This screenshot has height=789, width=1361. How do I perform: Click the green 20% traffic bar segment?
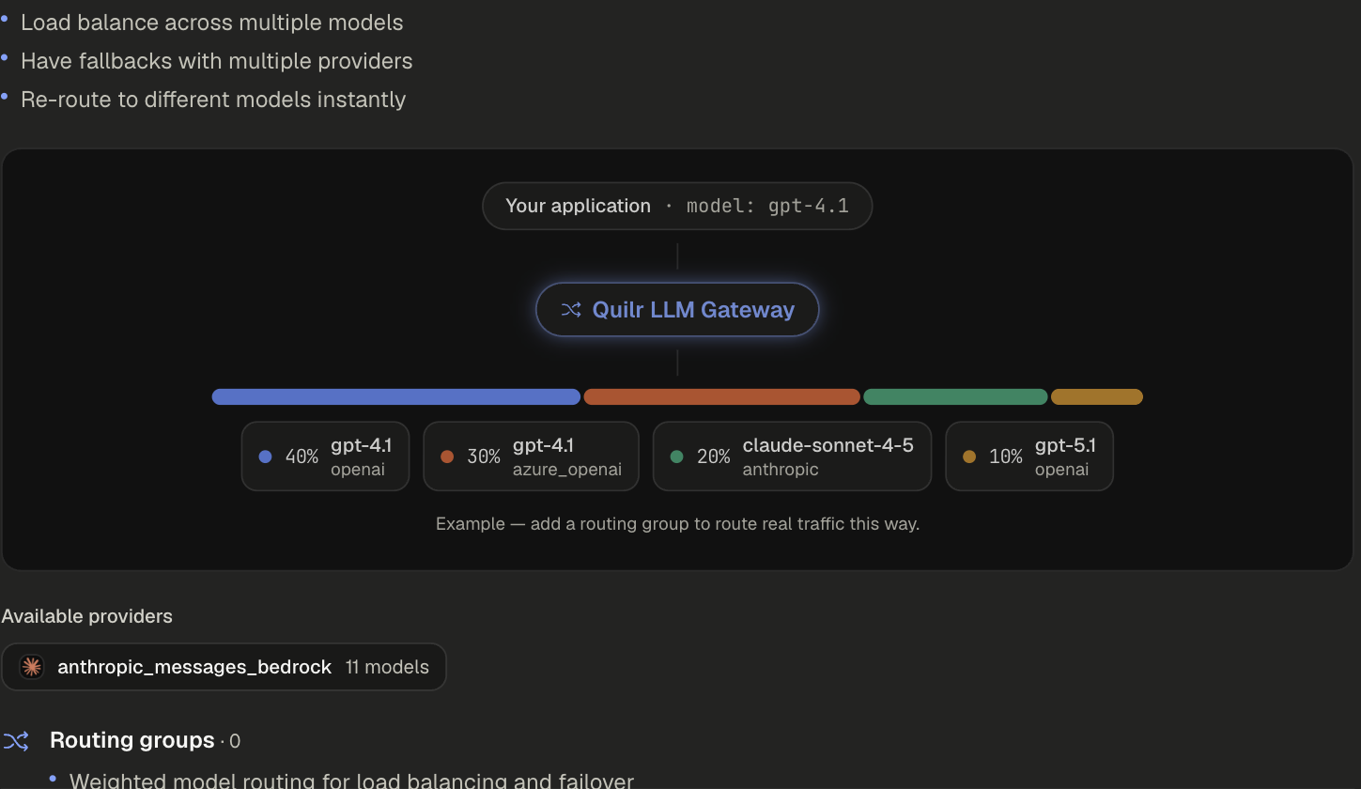pyautogui.click(x=955, y=396)
